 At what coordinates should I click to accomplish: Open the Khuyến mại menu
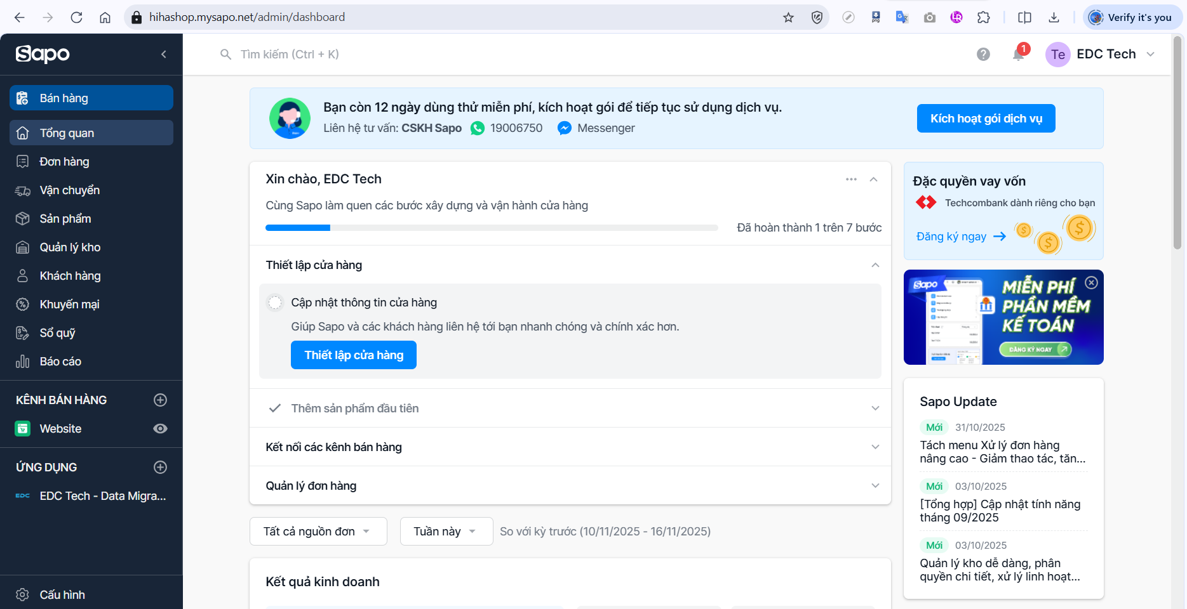(x=91, y=304)
